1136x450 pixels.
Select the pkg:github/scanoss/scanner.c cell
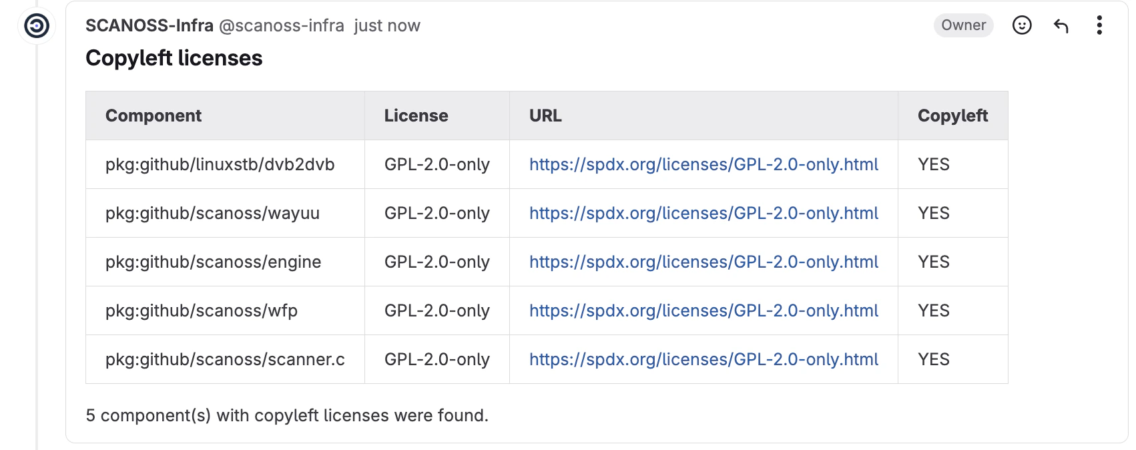pyautogui.click(x=225, y=359)
